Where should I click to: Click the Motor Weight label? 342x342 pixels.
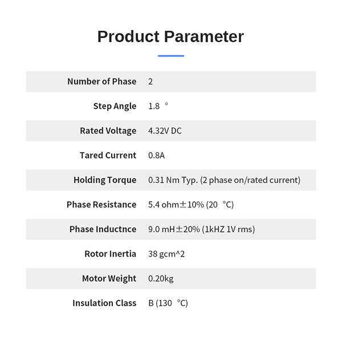point(109,278)
